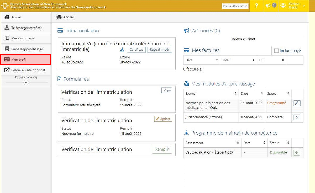The image size is (315, 193).
Task: Click the pencil edit icon for Programmé quiz
Action: tap(297, 103)
